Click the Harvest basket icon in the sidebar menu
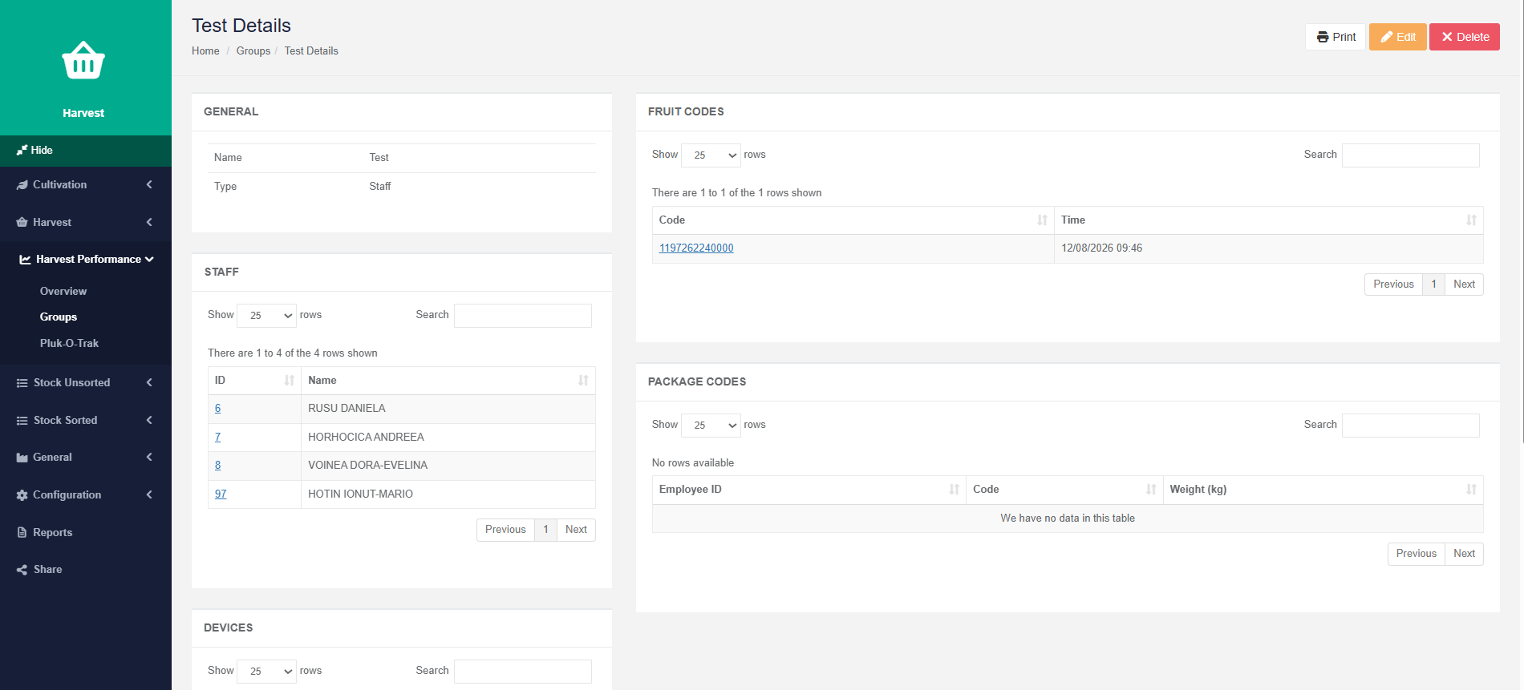This screenshot has width=1524, height=690. (22, 222)
